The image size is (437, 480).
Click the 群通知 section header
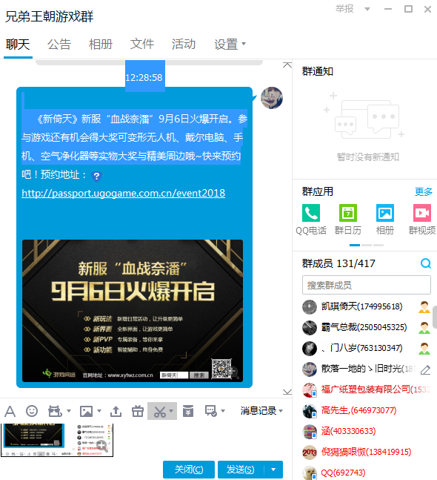tap(317, 72)
